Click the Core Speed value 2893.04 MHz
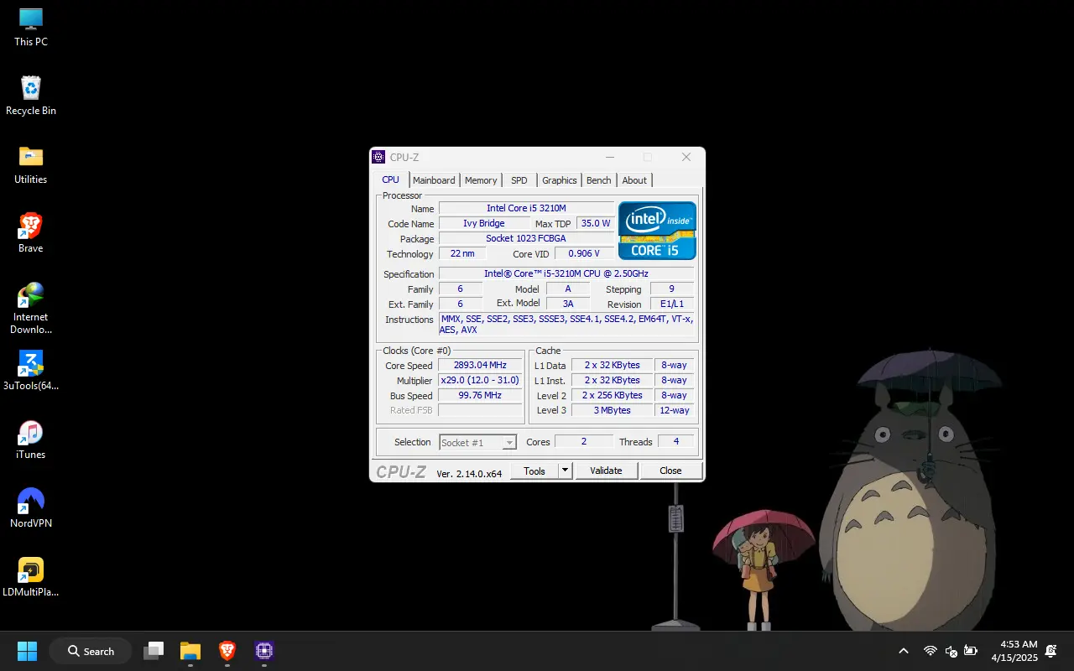Viewport: 1074px width, 671px height. [480, 365]
